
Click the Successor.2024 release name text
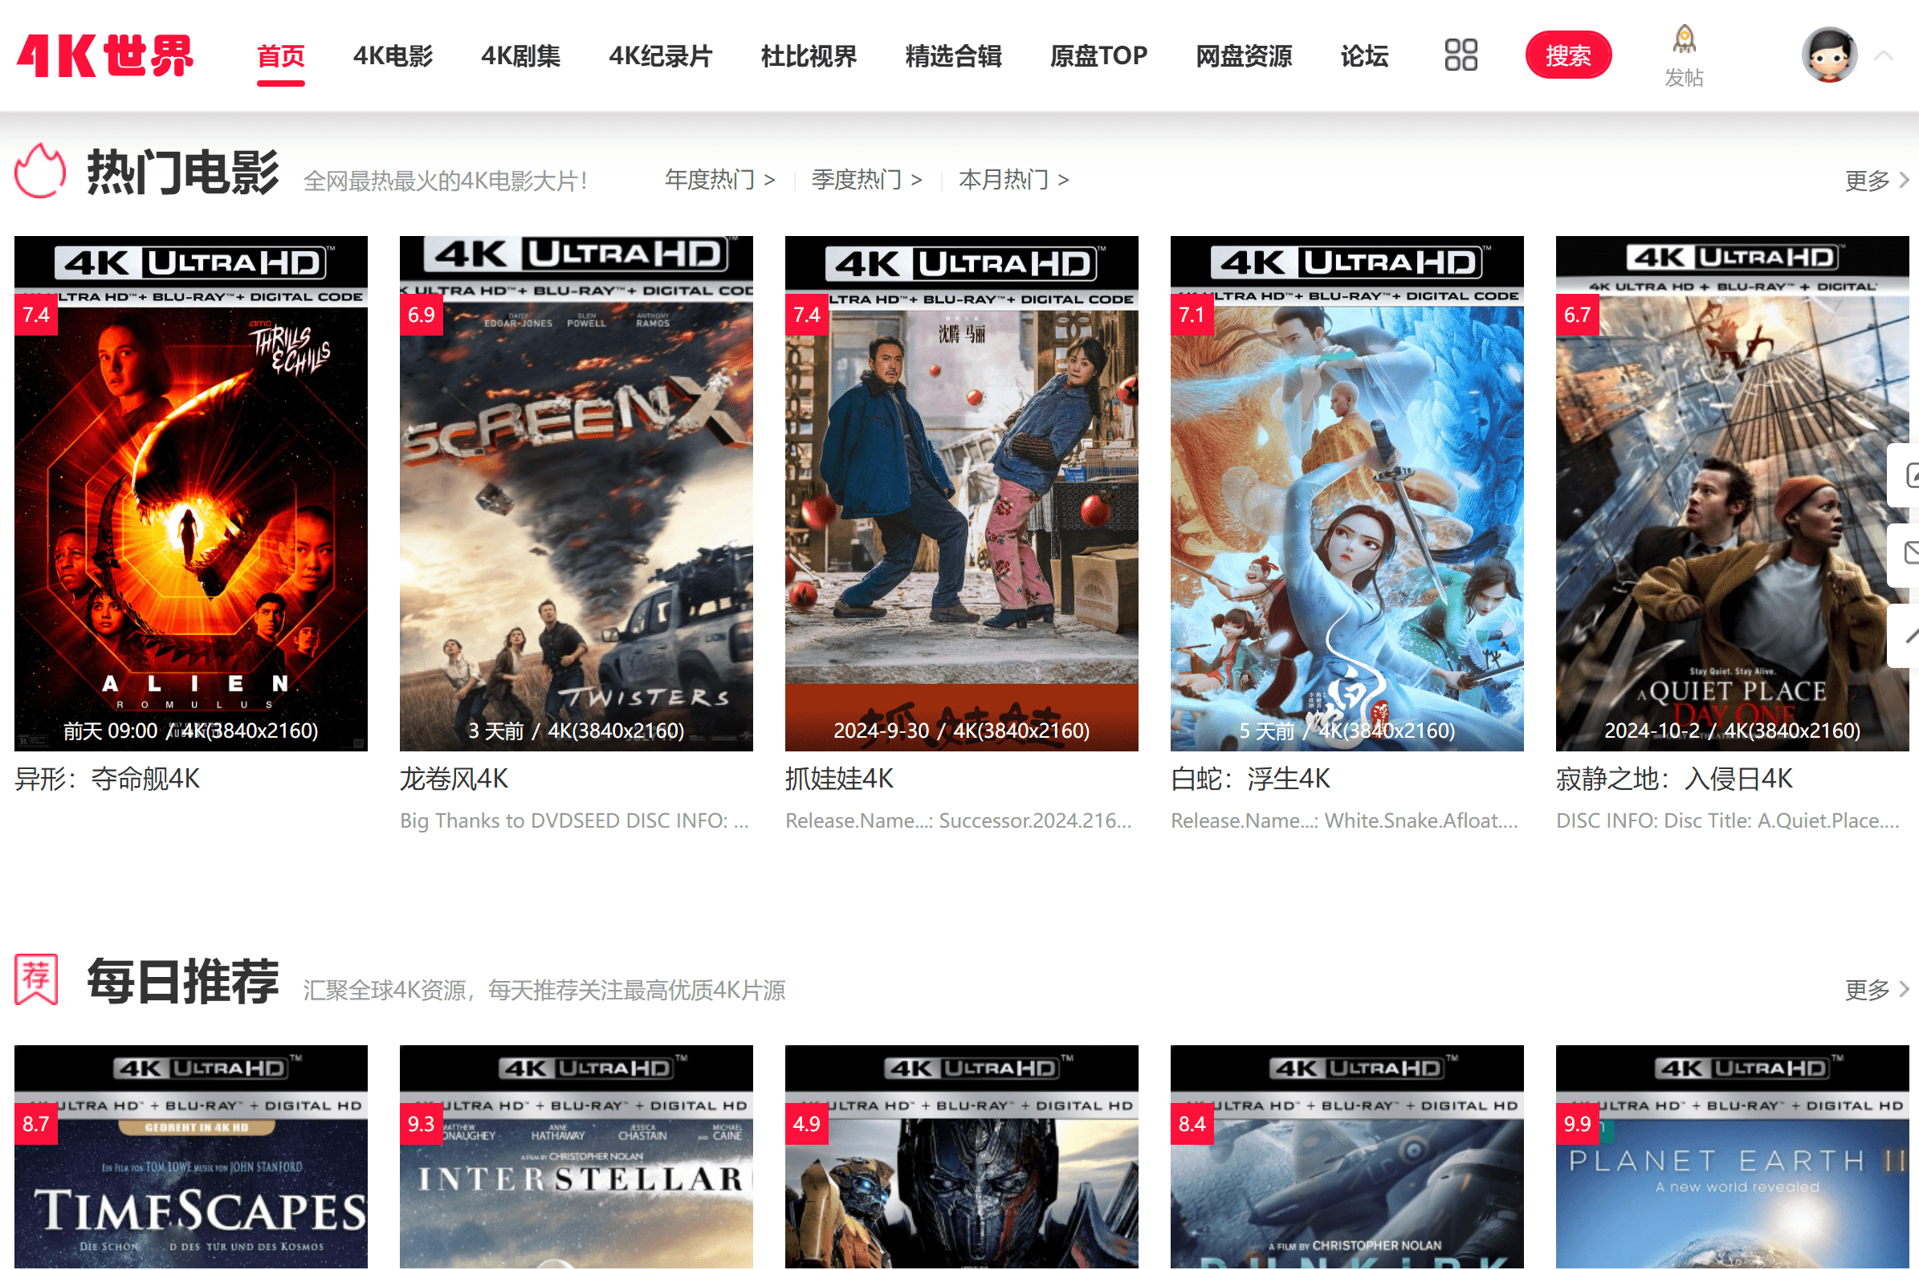pos(958,820)
